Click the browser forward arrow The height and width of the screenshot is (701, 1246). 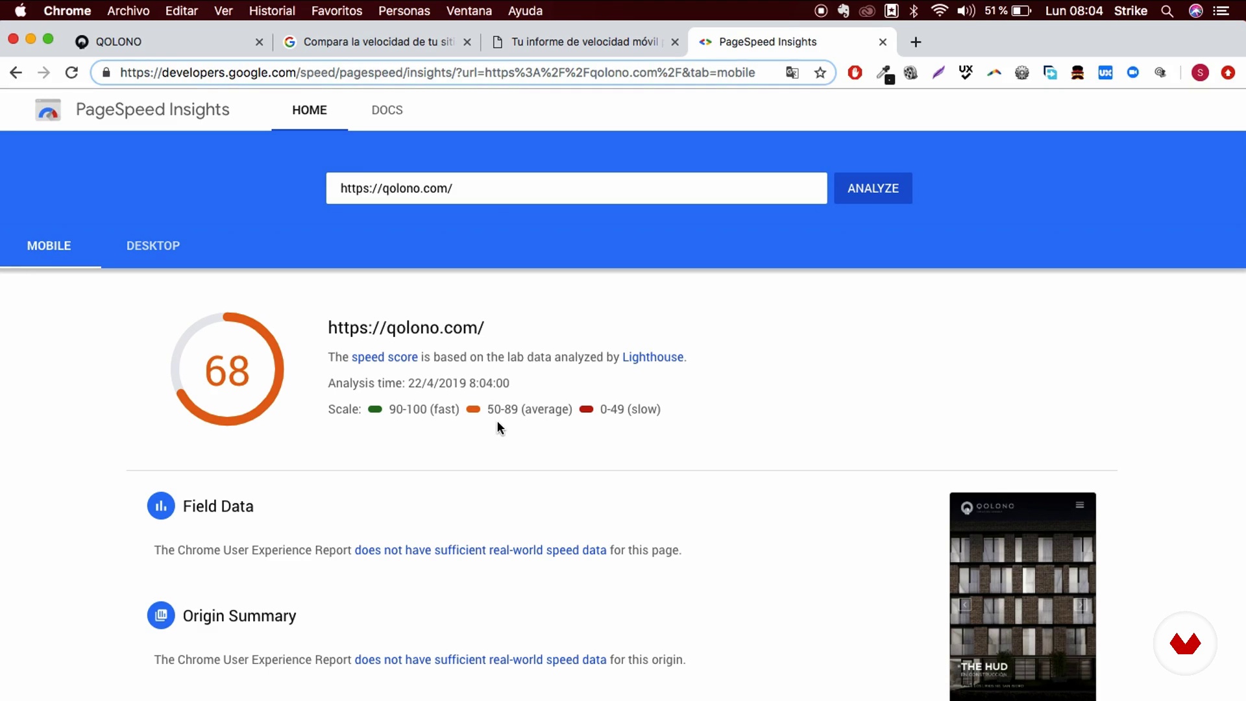[x=43, y=73]
